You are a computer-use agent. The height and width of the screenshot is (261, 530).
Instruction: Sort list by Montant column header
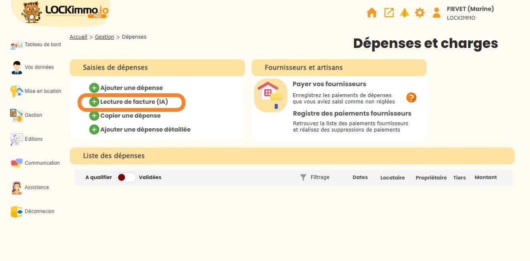pyautogui.click(x=485, y=177)
